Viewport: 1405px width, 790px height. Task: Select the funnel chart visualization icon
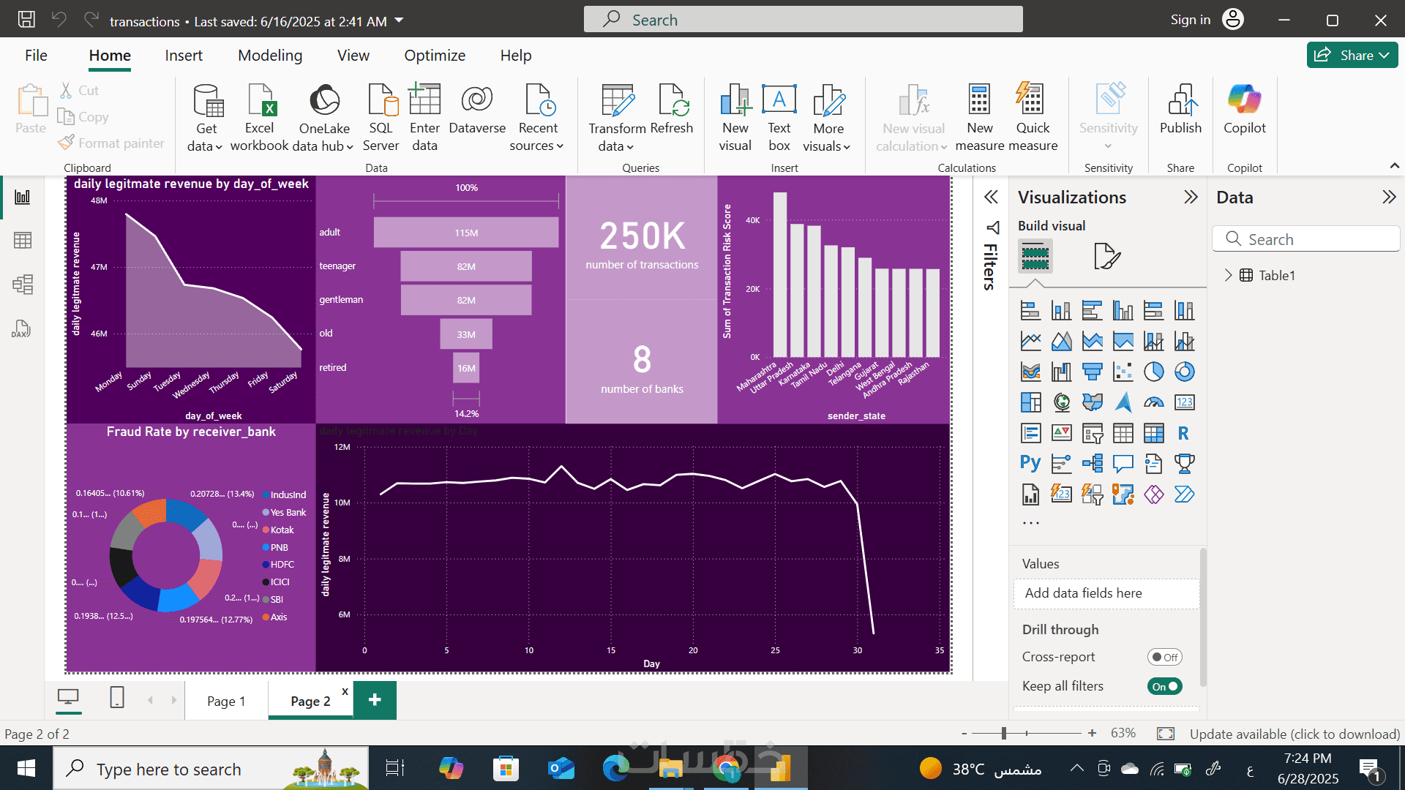[x=1092, y=372]
